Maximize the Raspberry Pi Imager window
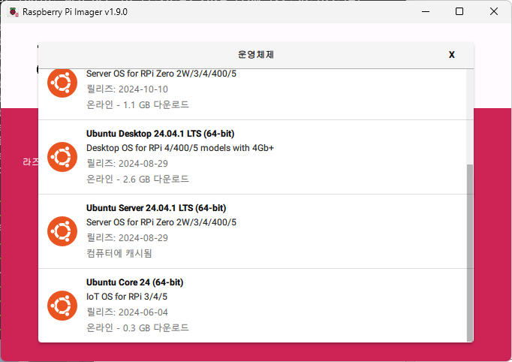This screenshot has height=362, width=512. tap(459, 12)
